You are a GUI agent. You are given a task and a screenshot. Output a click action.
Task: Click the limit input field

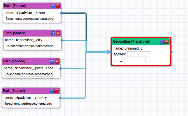coord(134,60)
